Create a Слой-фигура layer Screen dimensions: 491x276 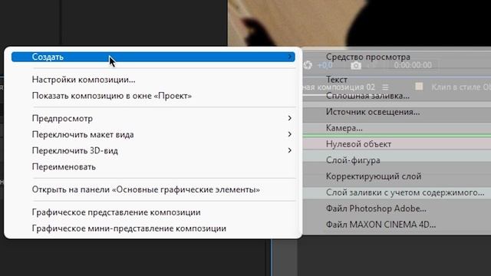click(x=353, y=160)
